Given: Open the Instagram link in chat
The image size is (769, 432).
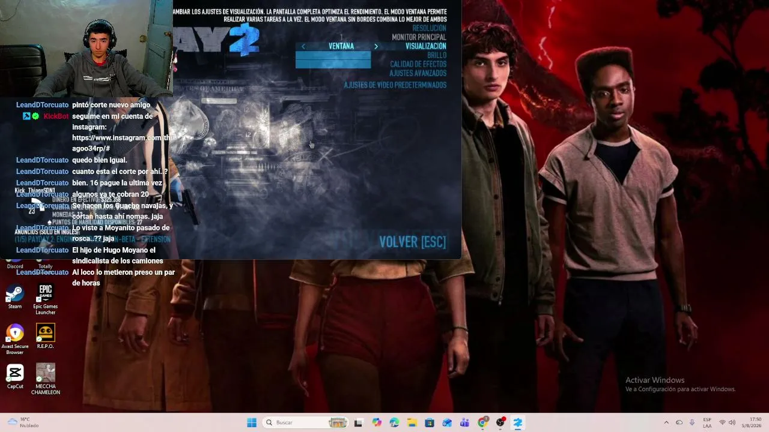Looking at the screenshot, I should (x=122, y=143).
